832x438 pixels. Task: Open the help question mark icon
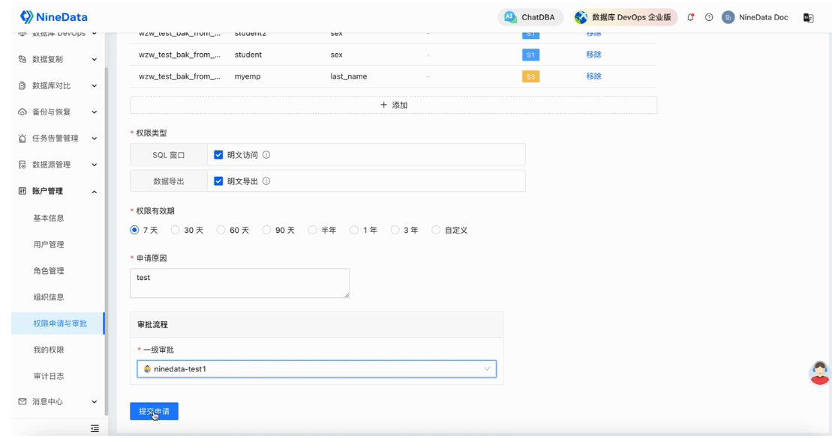click(x=709, y=17)
